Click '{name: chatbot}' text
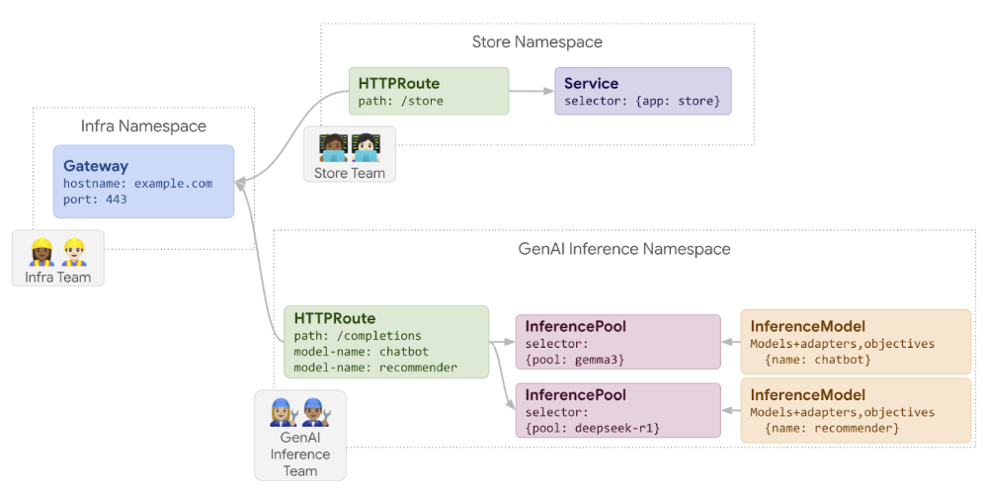The image size is (984, 491). coord(818,361)
